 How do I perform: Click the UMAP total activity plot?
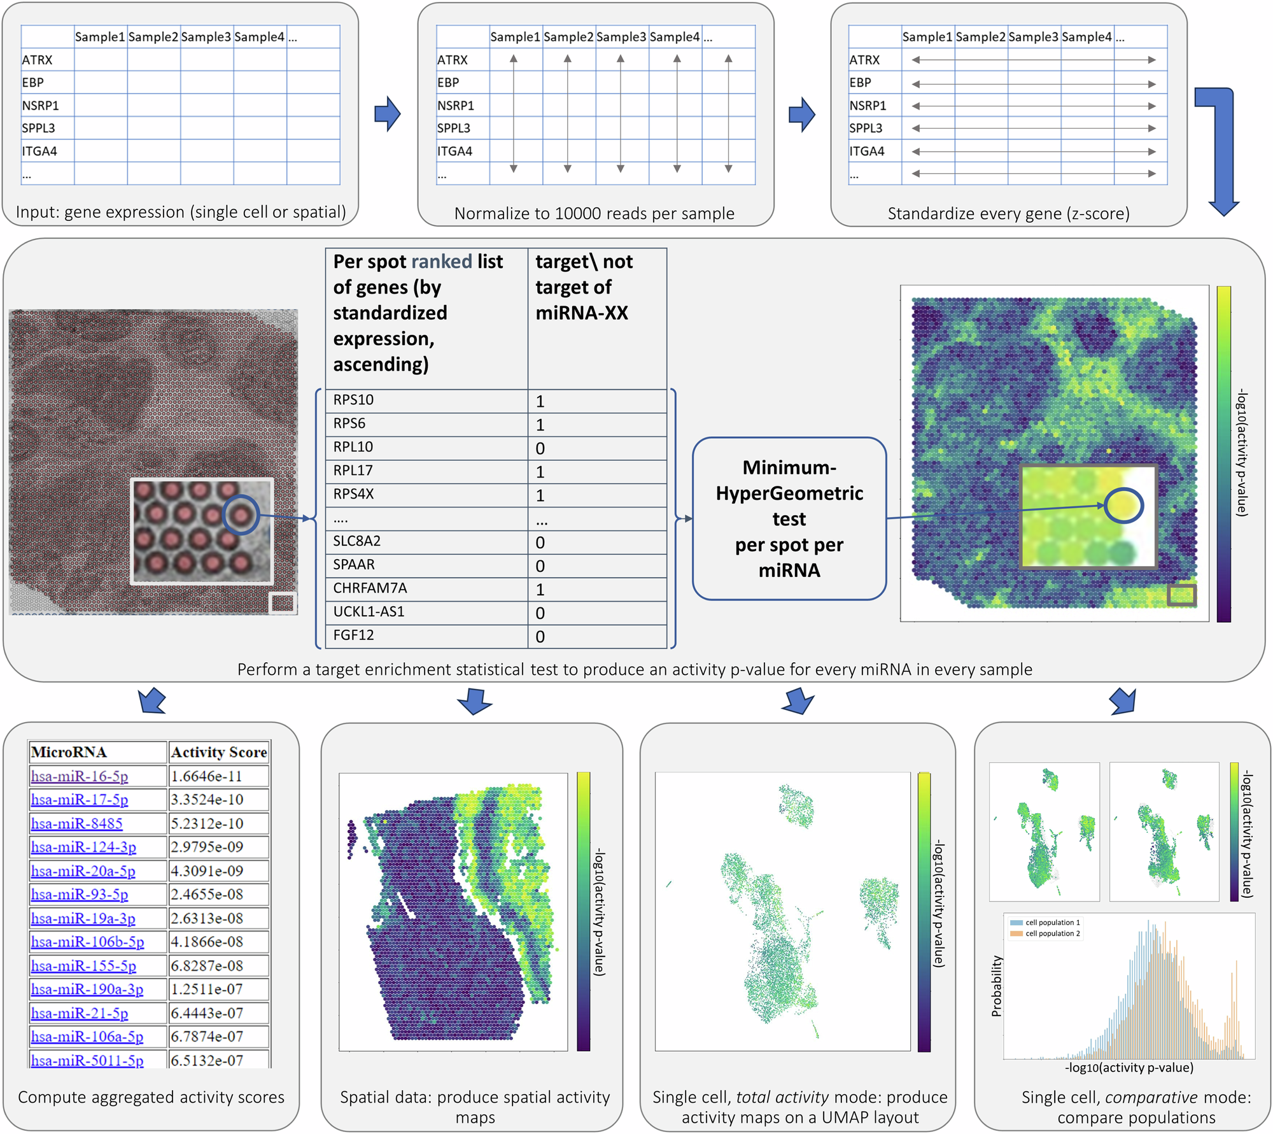pos(783,912)
